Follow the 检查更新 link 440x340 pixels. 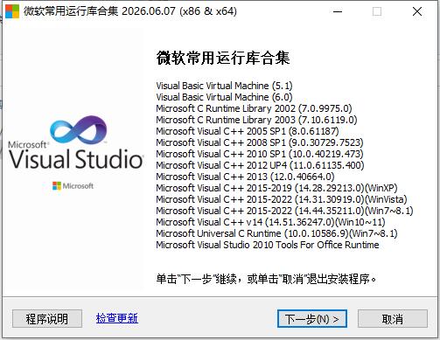coord(117,318)
